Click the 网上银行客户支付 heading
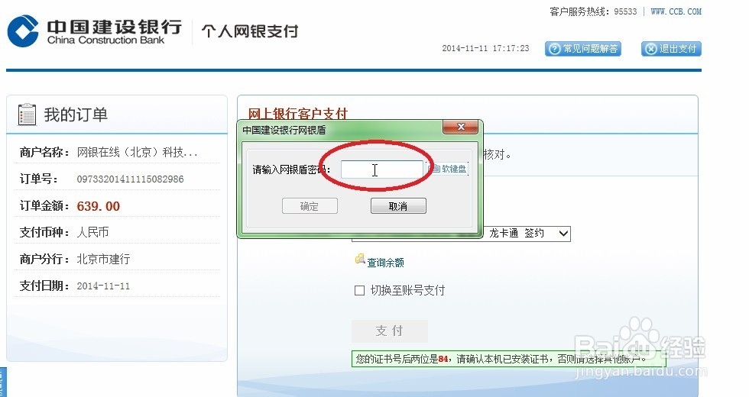The height and width of the screenshot is (397, 749). (x=297, y=114)
